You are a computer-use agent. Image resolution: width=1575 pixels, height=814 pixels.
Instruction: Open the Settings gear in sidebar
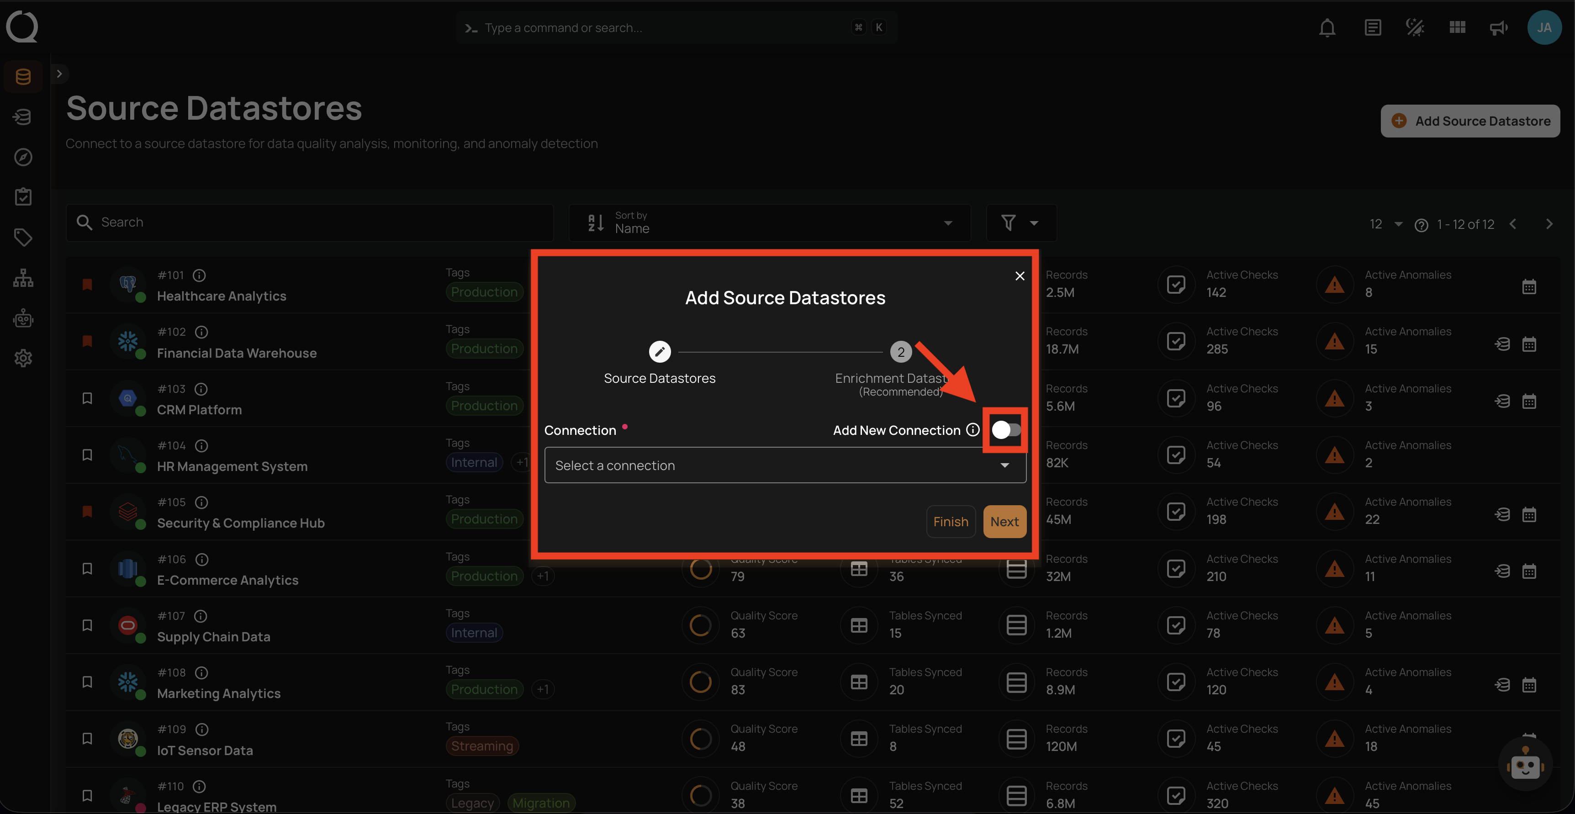coord(23,359)
